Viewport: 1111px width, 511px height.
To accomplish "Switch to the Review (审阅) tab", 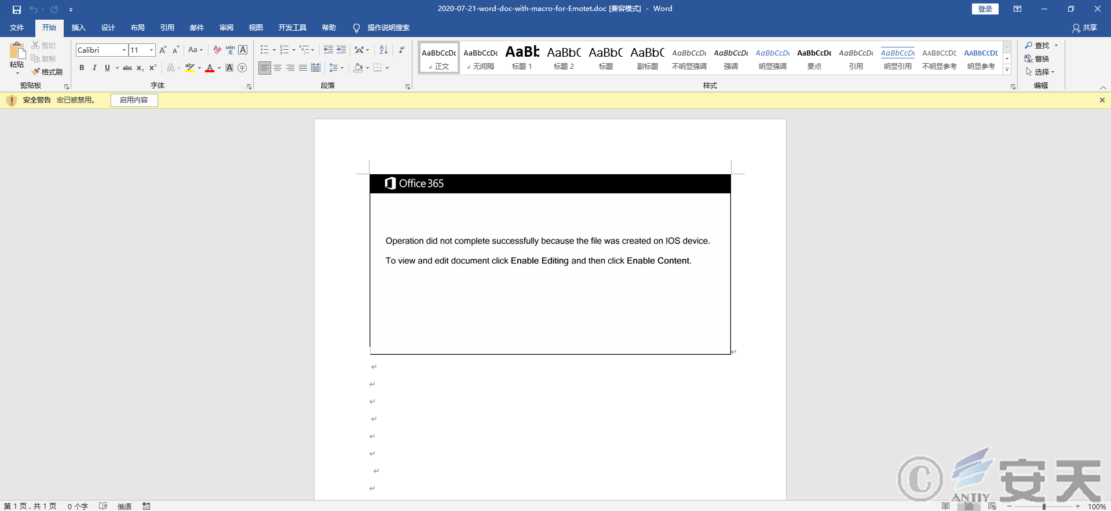I will pos(226,28).
